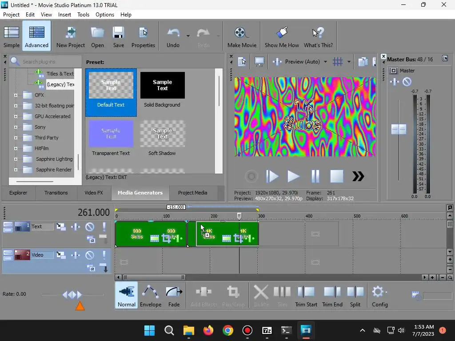Adjust the Master volume fader
Screen dimensions: 455x341
click(x=399, y=129)
